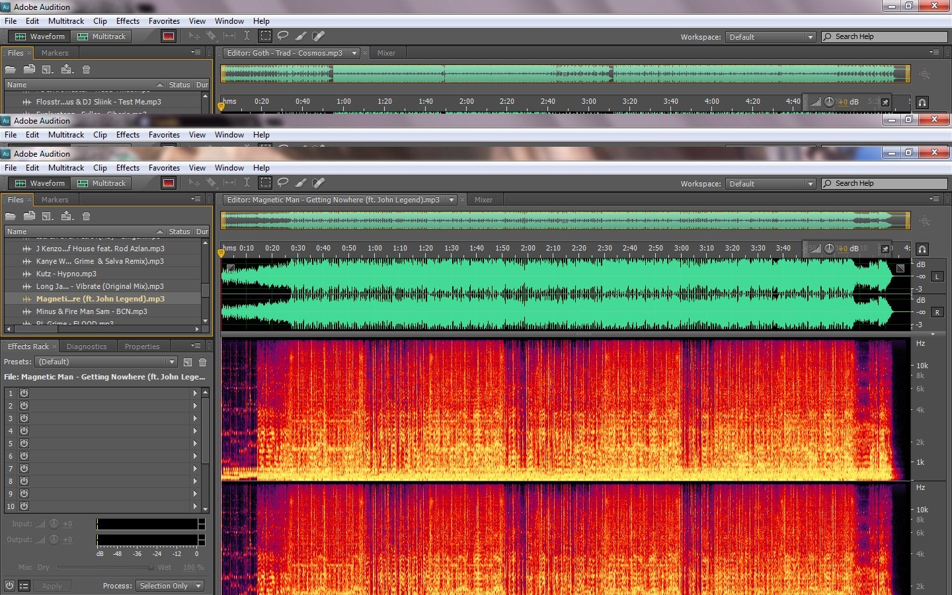The width and height of the screenshot is (952, 595).
Task: Toggle snapping magnet icon in Magnetic Man editor
Action: 922,249
